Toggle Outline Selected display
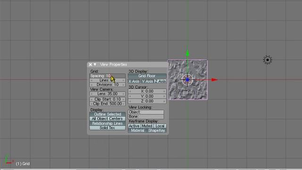 [x=107, y=114]
